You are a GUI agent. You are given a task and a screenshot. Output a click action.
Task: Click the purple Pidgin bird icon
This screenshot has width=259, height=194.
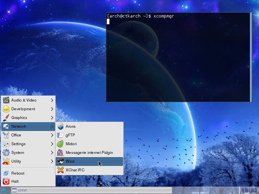60,153
